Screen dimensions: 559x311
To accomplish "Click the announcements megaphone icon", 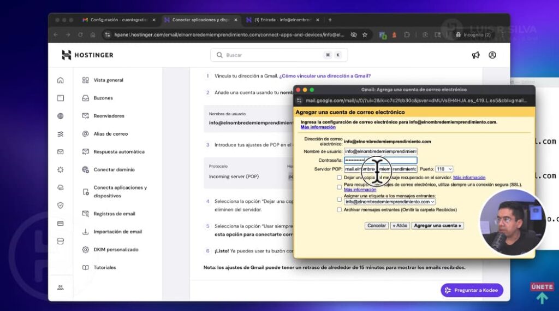I will [x=475, y=55].
